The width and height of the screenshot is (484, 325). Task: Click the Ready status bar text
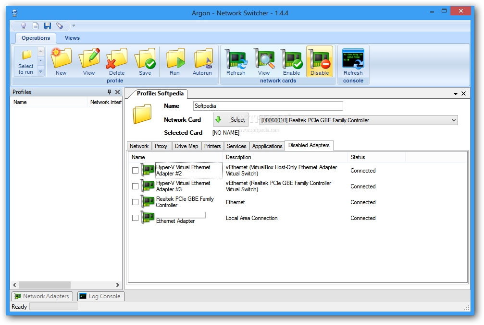pos(19,307)
